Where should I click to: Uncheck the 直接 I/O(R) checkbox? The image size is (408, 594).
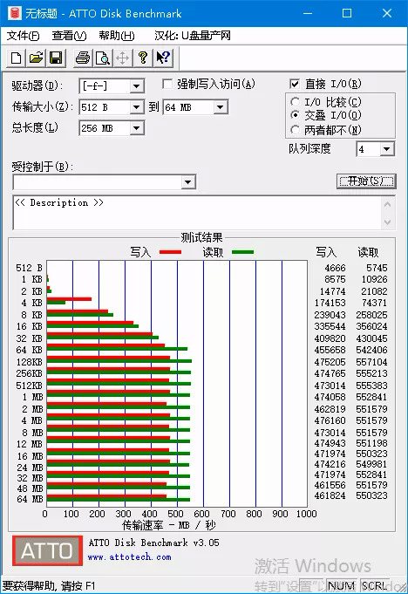[294, 84]
